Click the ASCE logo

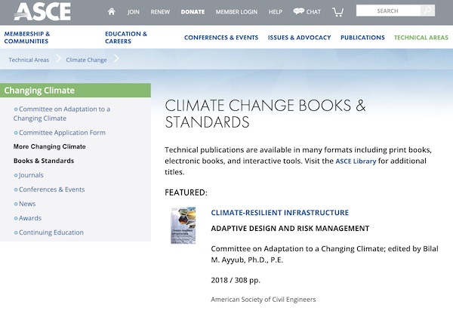(x=42, y=11)
